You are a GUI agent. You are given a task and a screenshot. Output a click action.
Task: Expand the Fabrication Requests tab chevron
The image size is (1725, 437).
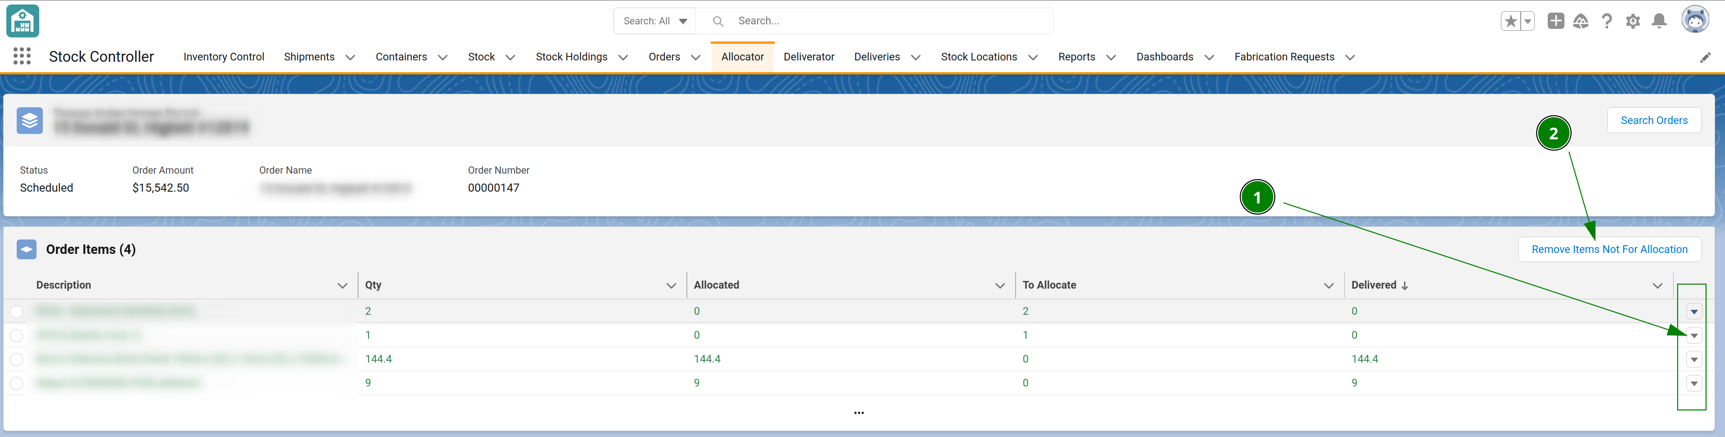coord(1350,58)
